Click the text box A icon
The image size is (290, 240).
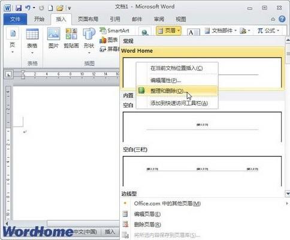[x=194, y=32]
